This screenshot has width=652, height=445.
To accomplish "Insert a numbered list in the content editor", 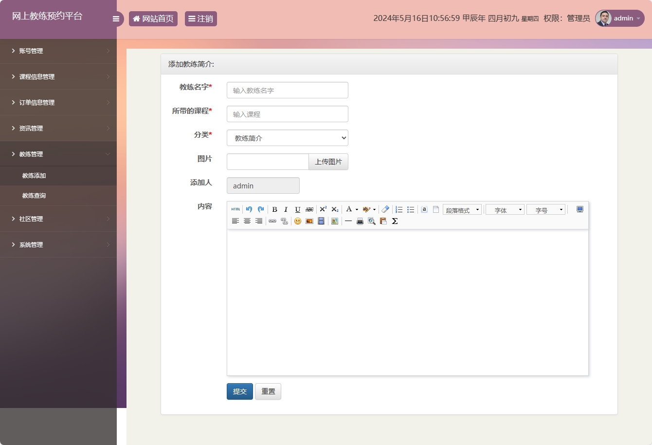I will (x=399, y=209).
